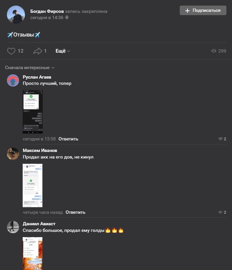Click the views eye icon
The height and width of the screenshot is (270, 232).
click(x=214, y=51)
